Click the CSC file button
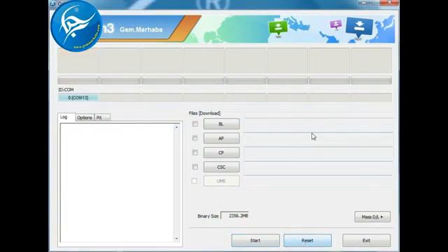The width and height of the screenshot is (448, 252). [x=221, y=167]
